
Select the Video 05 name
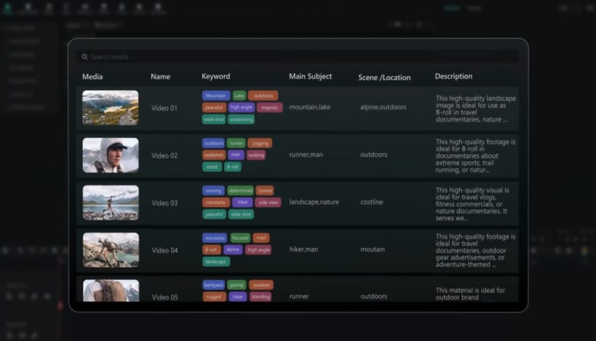[x=165, y=297]
